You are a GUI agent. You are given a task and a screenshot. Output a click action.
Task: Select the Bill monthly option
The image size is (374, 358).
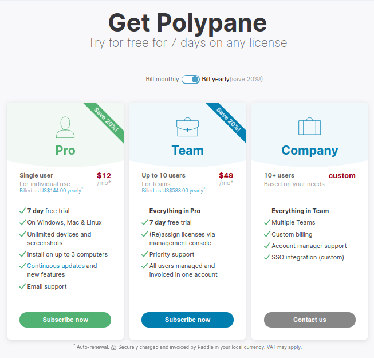[162, 80]
